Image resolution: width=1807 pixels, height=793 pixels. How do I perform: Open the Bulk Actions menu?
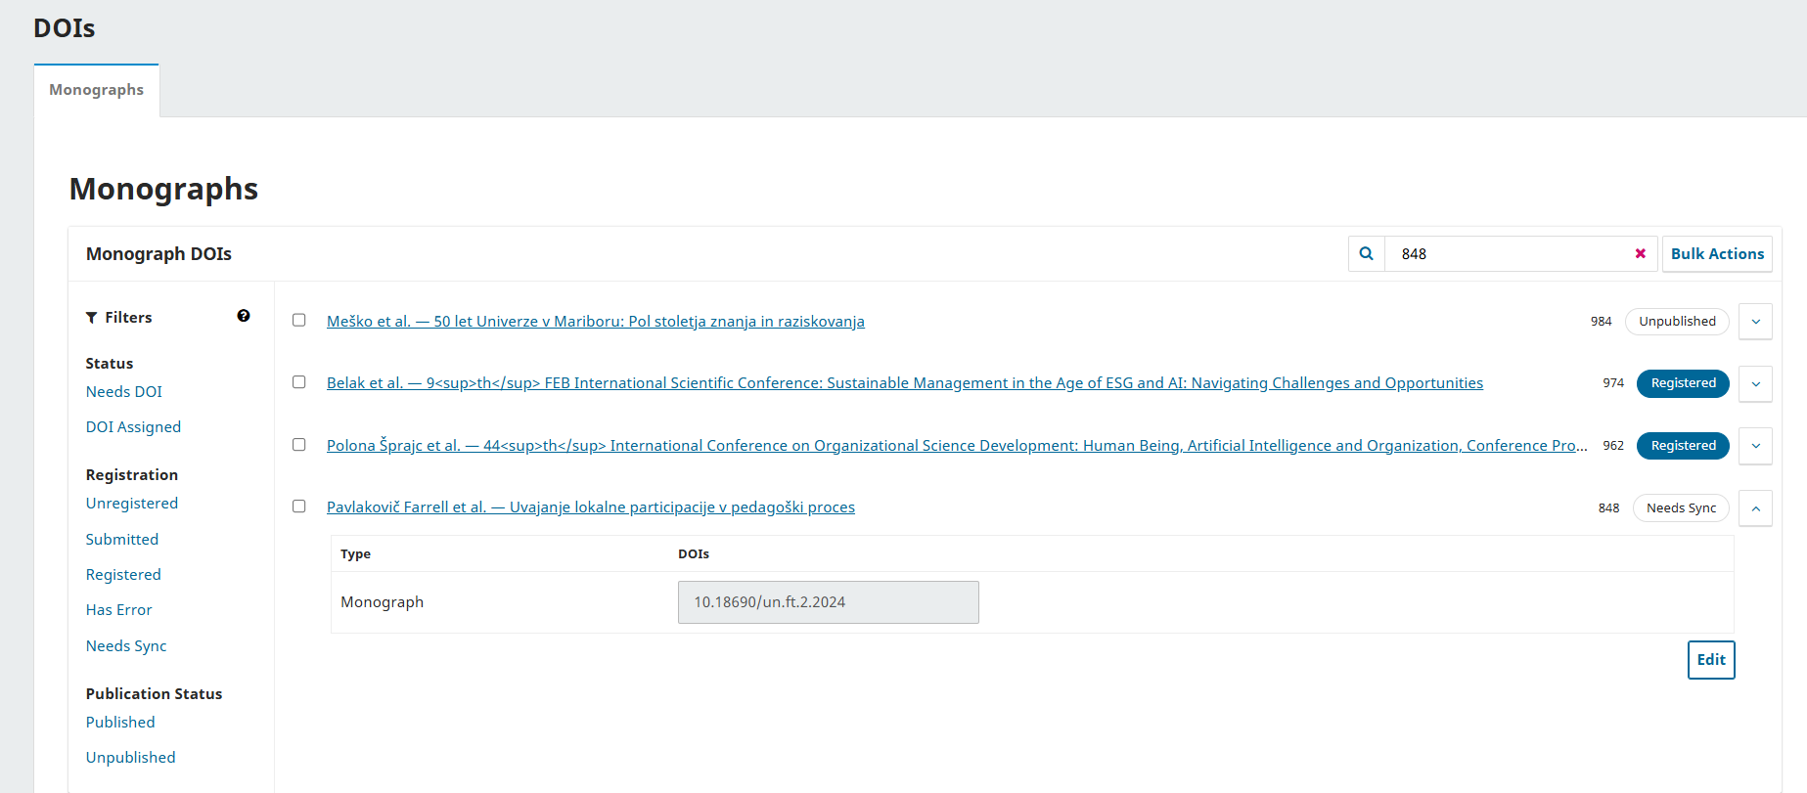click(1717, 254)
